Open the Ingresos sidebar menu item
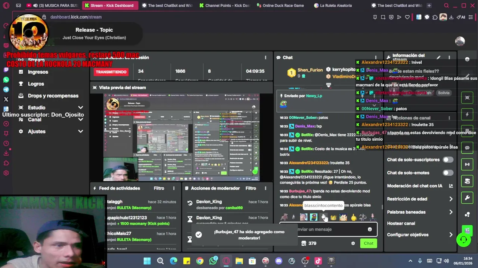 coord(38,72)
